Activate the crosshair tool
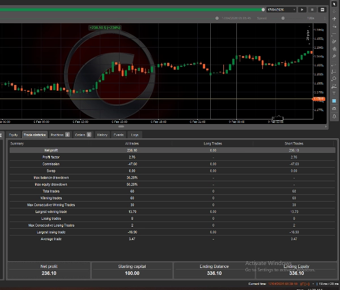Image resolution: width=340 pixels, height=290 pixels. 334,11
